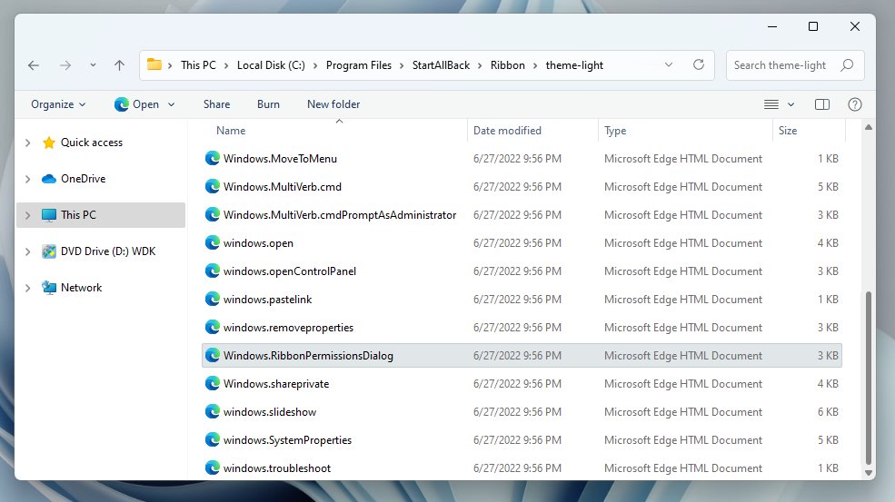Sort by Size column header
Viewport: 895px width, 502px height.
(x=788, y=131)
